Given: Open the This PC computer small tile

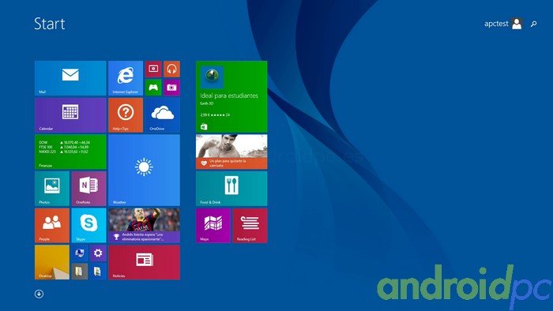Looking at the screenshot, I should tap(79, 253).
